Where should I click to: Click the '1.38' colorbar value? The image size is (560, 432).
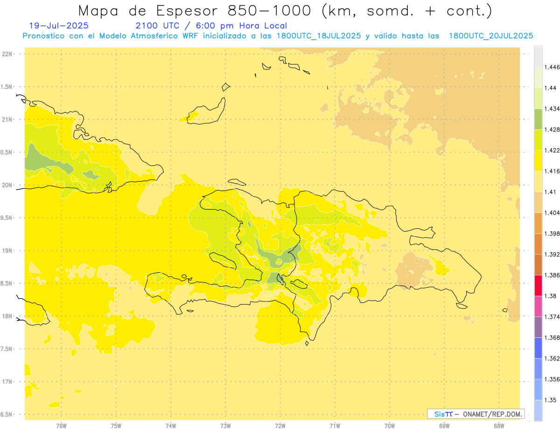click(550, 296)
